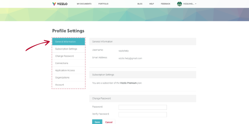Click the Cancel button
249x124 pixels.
tap(109, 122)
